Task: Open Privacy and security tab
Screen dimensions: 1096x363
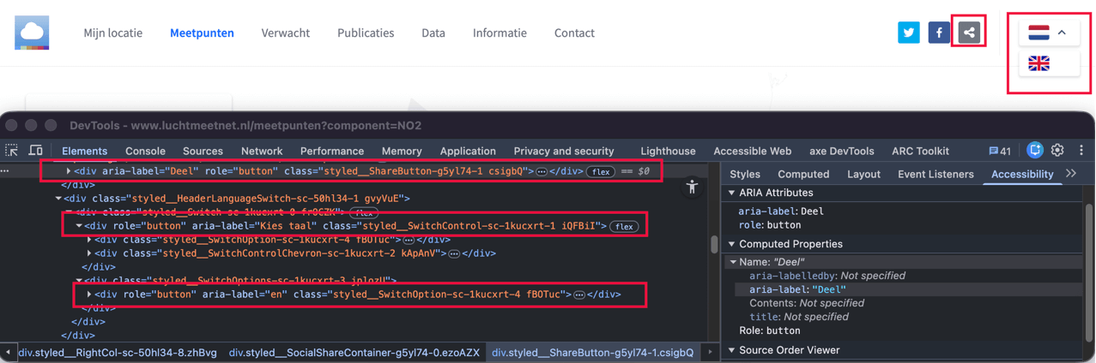Action: 564,151
